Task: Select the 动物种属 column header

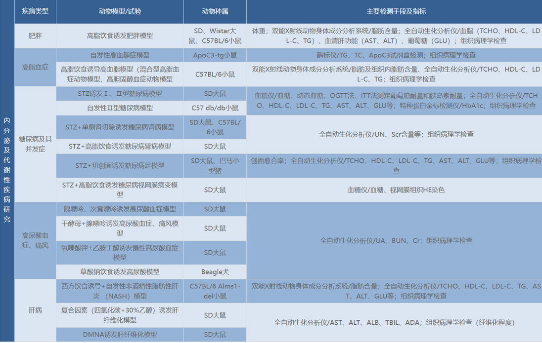Action: [215, 11]
